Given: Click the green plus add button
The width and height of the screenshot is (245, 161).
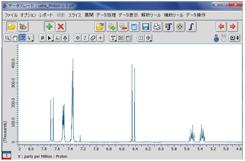Looking at the screenshot, I should click(49, 27).
